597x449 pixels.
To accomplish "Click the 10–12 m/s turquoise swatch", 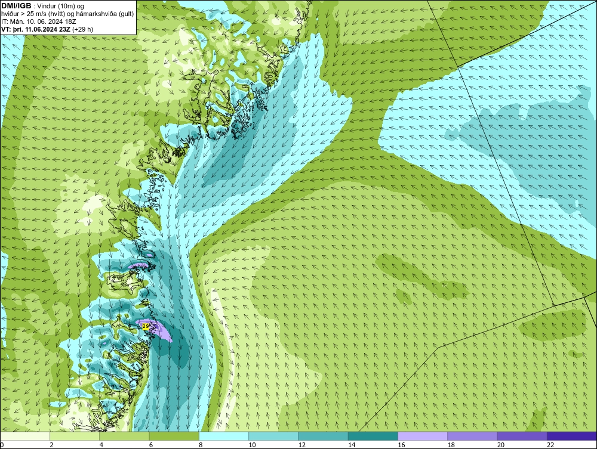I will [273, 436].
